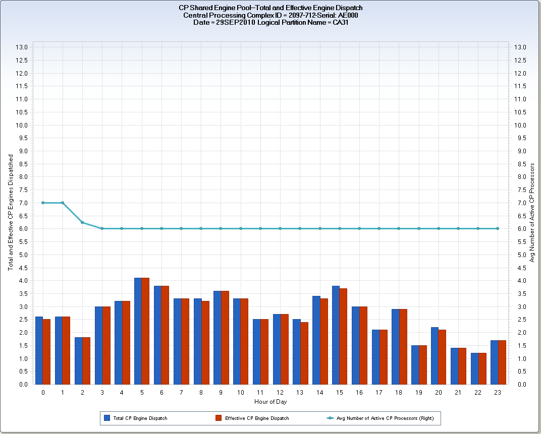Click the blue Total bar at hour 0
The height and width of the screenshot is (434, 541).
point(39,351)
